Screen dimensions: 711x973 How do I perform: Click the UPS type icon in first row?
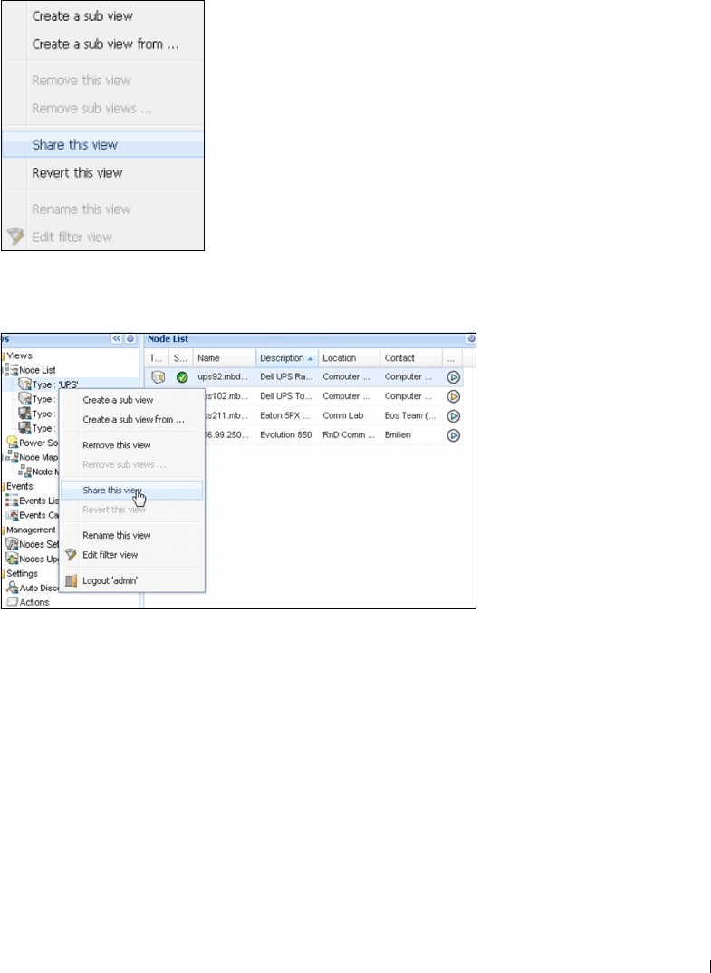pos(158,376)
